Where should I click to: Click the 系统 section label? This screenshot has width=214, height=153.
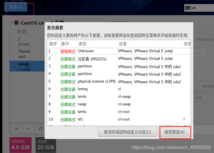(x=22, y=32)
